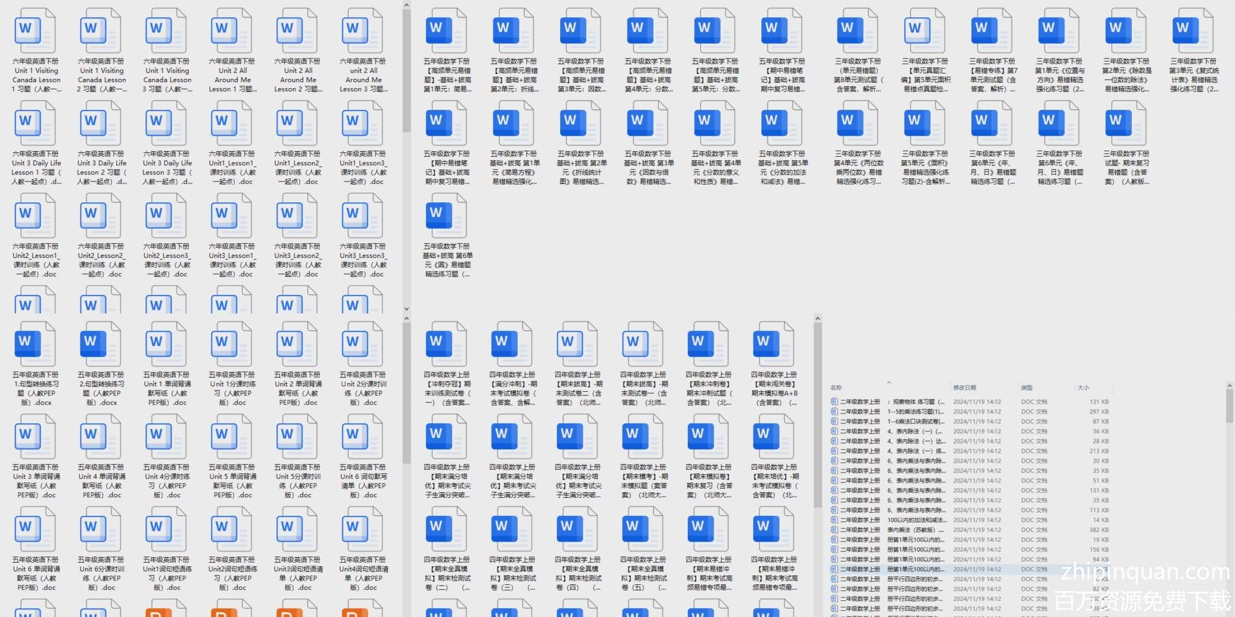Select 四年级数学 【冲刺夺冠】期末训练测试卷 document

click(446, 344)
